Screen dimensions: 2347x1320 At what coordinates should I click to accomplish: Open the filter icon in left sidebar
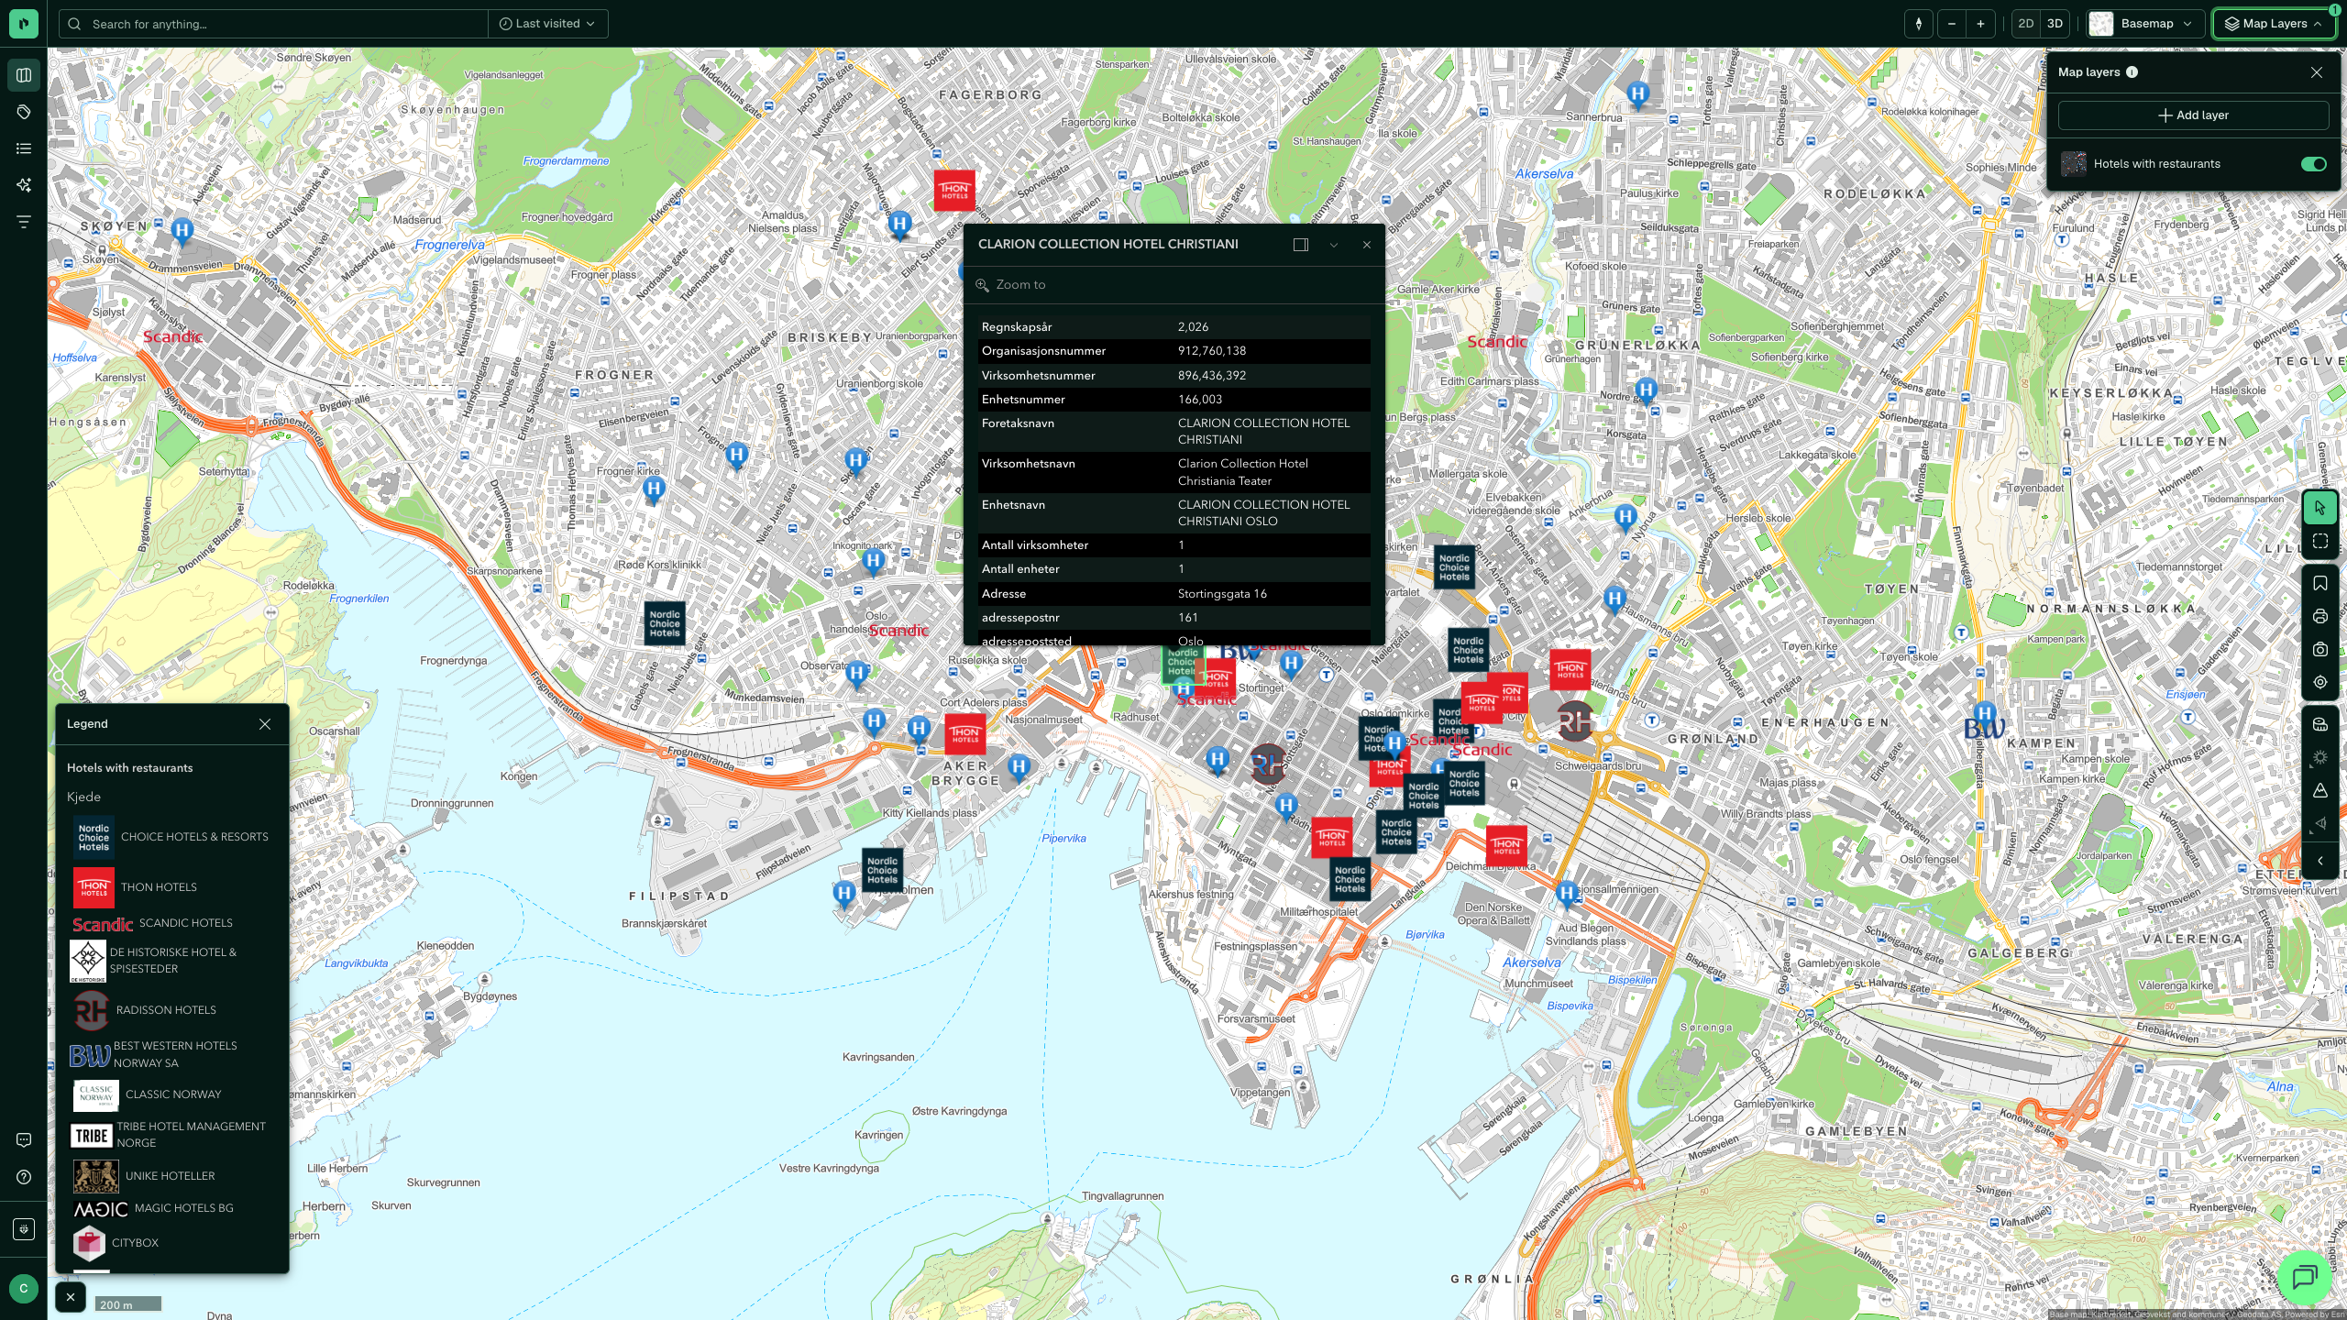coord(24,222)
